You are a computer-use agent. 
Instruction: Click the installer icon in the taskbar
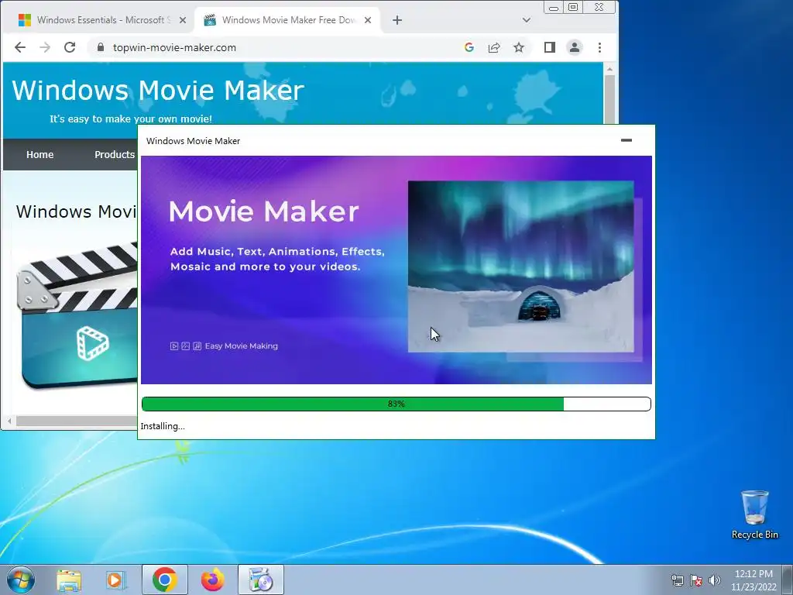point(261,580)
